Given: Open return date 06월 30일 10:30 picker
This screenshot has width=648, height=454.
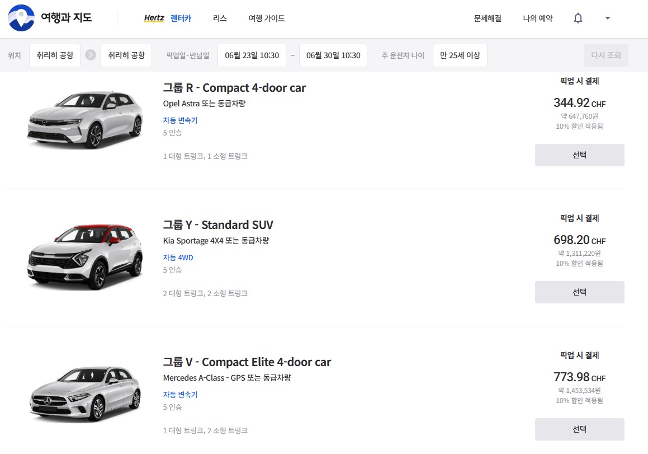Looking at the screenshot, I should click(333, 55).
